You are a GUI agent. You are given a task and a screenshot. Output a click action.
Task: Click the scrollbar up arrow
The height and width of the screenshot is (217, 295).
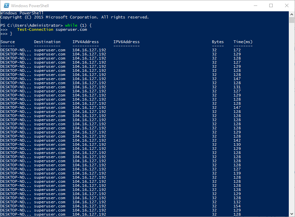(292, 14)
